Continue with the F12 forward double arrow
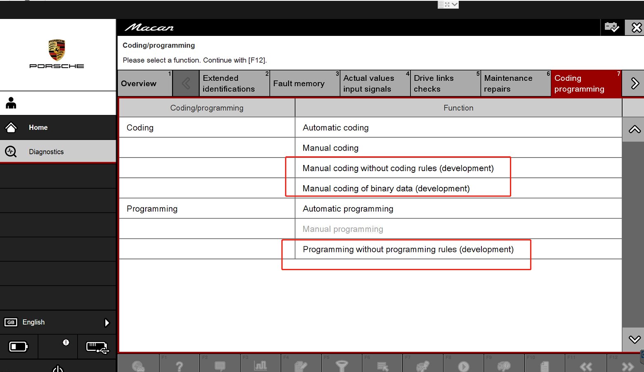Image resolution: width=644 pixels, height=372 pixels. 627,367
